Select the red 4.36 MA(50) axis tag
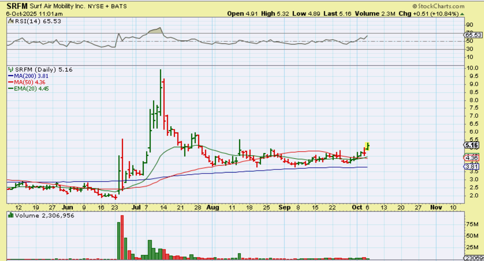The height and width of the screenshot is (261, 484). [471, 158]
